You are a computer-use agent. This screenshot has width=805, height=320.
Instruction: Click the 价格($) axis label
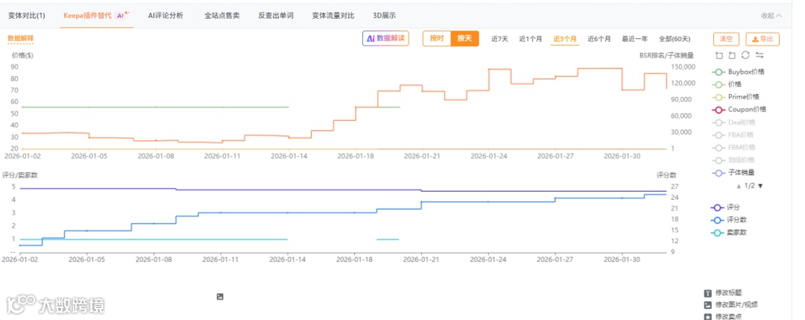[22, 55]
